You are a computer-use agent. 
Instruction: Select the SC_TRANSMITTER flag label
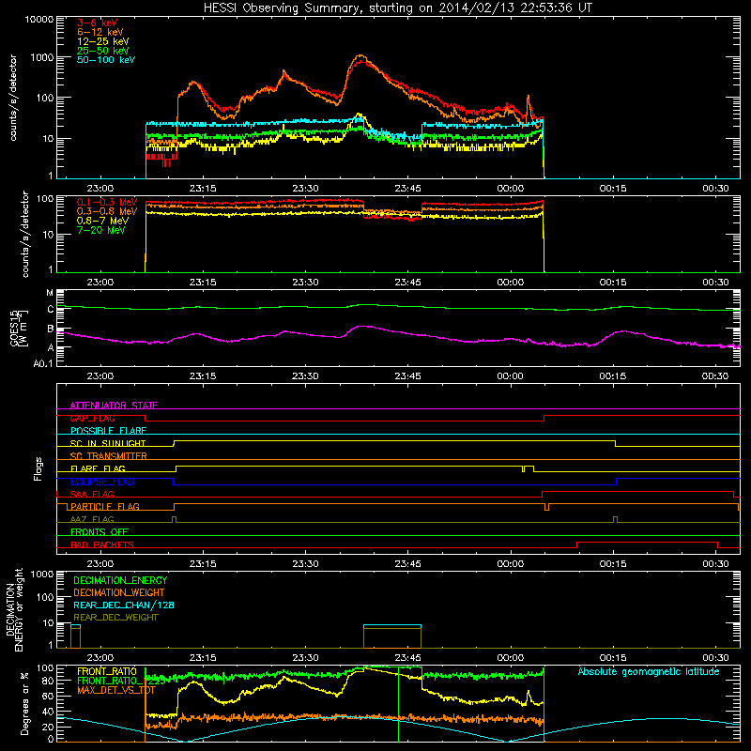[x=109, y=456]
